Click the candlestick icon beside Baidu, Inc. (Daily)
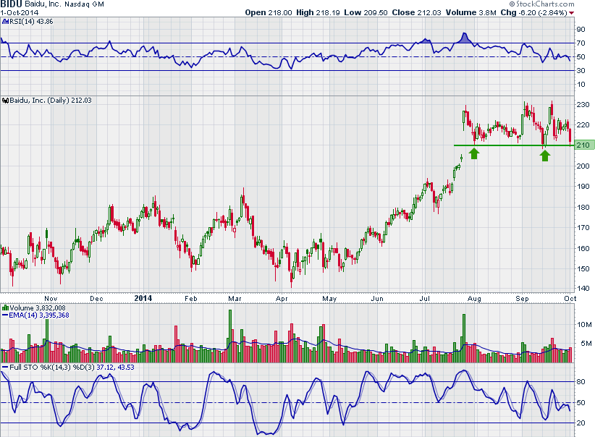This screenshot has height=437, width=595. point(5,101)
